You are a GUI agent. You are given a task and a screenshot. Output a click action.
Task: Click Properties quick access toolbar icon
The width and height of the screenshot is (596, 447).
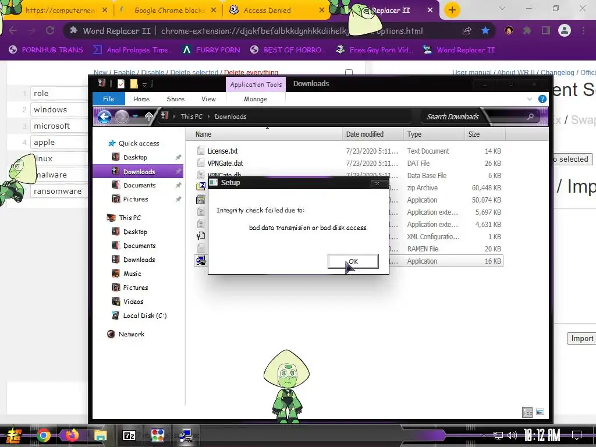[121, 84]
